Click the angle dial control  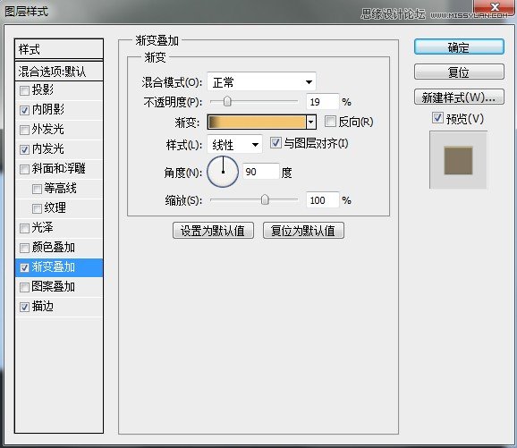pyautogui.click(x=223, y=172)
